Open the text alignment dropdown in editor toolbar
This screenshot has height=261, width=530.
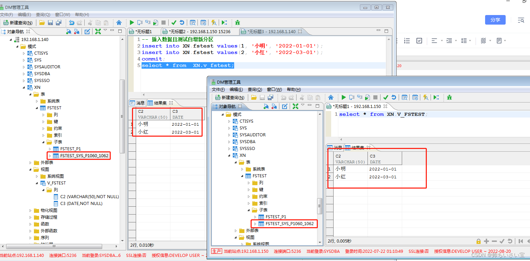(x=437, y=41)
